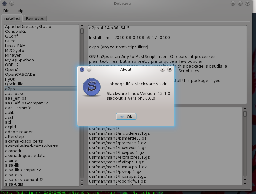Select the alsa-oss package

click(41, 175)
